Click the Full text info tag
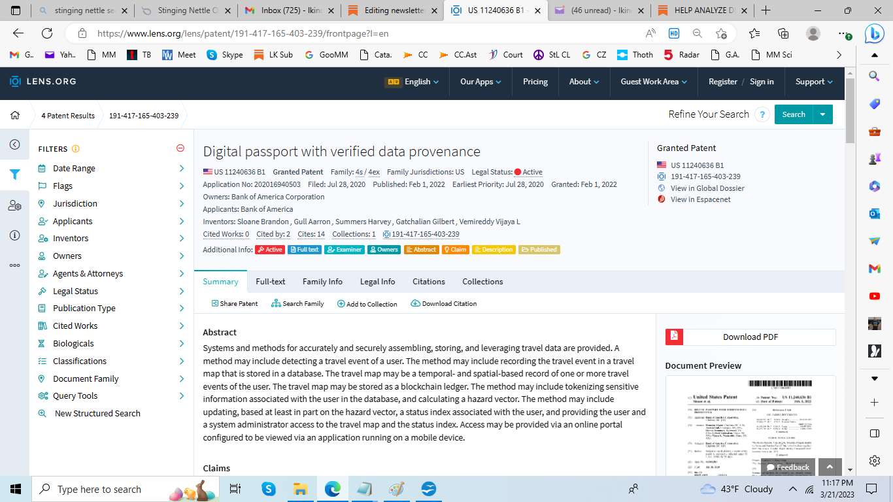The image size is (893, 502). coord(305,250)
